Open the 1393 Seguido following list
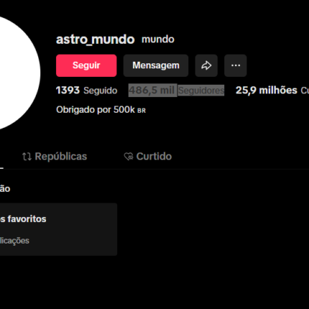 [x=86, y=91]
